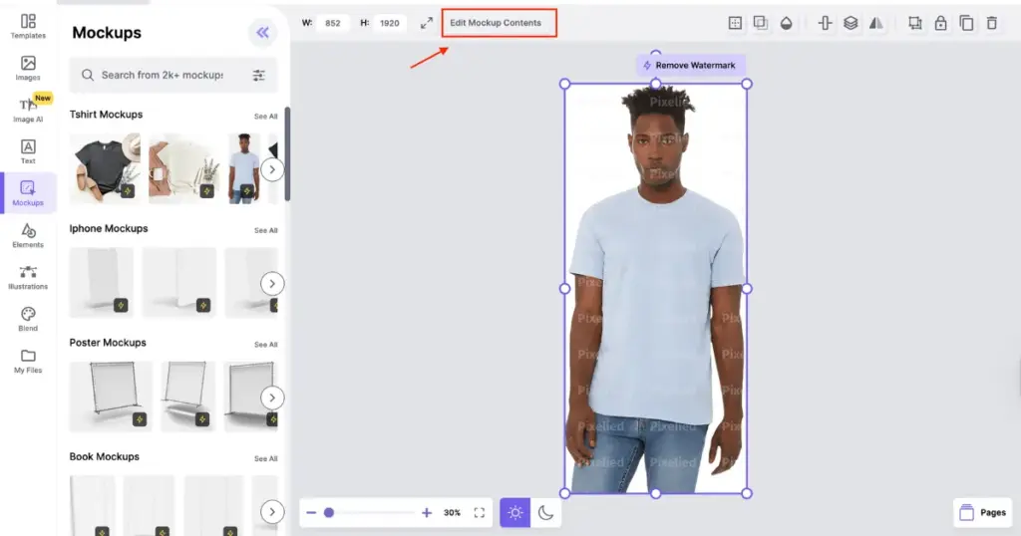
Task: Switch to dark mode moon toggle
Action: tap(545, 512)
